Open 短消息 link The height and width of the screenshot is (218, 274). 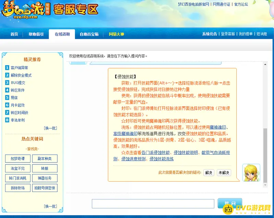pyautogui.click(x=262, y=34)
